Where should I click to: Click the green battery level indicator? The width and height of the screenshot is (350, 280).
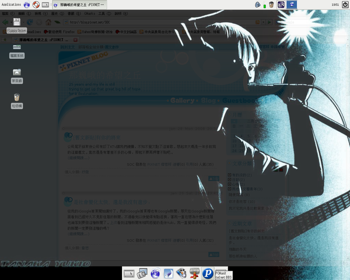(264, 5)
